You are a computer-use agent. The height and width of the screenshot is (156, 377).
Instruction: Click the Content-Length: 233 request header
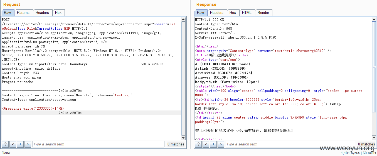pos(20,73)
